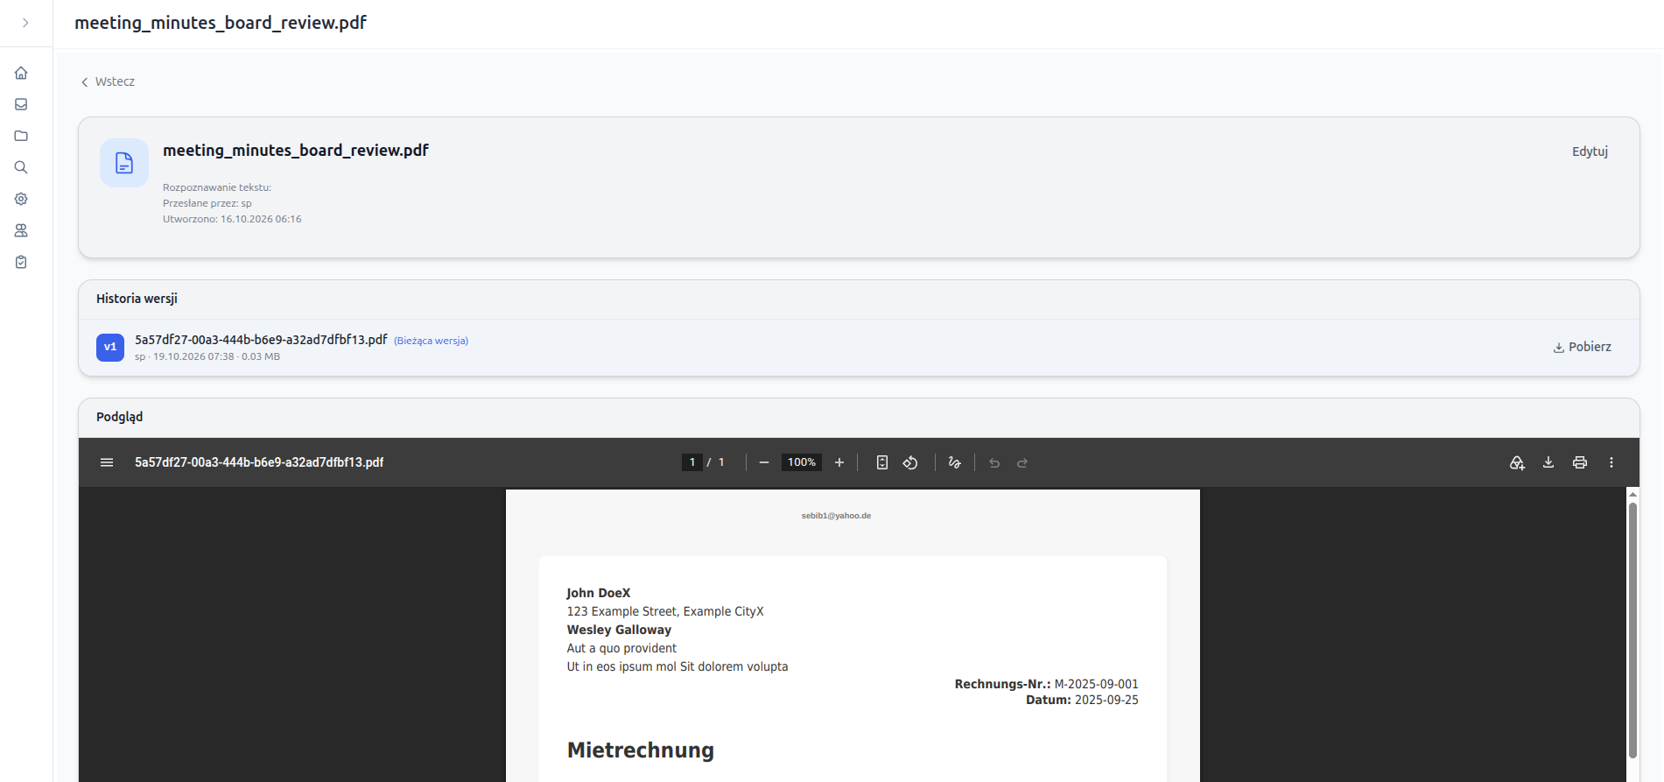Click the Podgląd heading
Viewport: 1664px width, 782px height.
pos(119,417)
